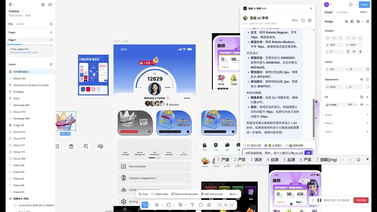Search files with magnifier icon

click(51, 24)
